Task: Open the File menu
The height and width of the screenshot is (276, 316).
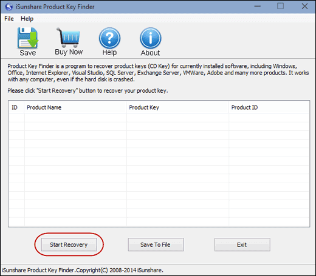Action: (9, 19)
